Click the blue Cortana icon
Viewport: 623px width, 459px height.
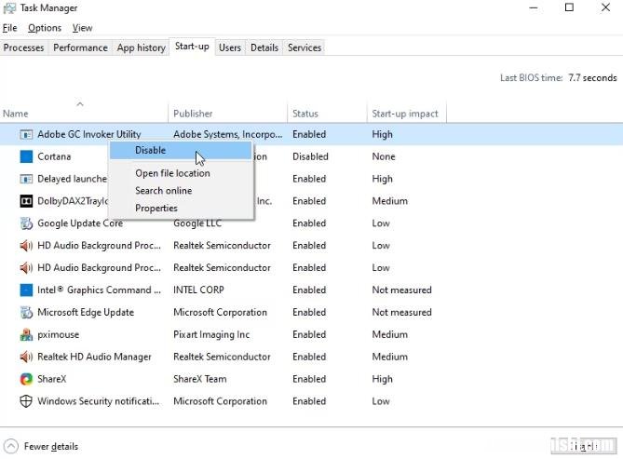[x=26, y=156]
